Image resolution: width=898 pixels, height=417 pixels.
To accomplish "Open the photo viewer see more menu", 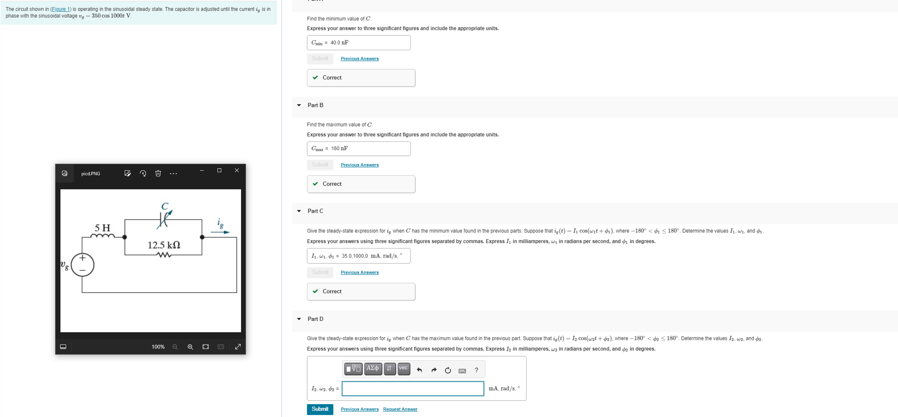I will 173,173.
